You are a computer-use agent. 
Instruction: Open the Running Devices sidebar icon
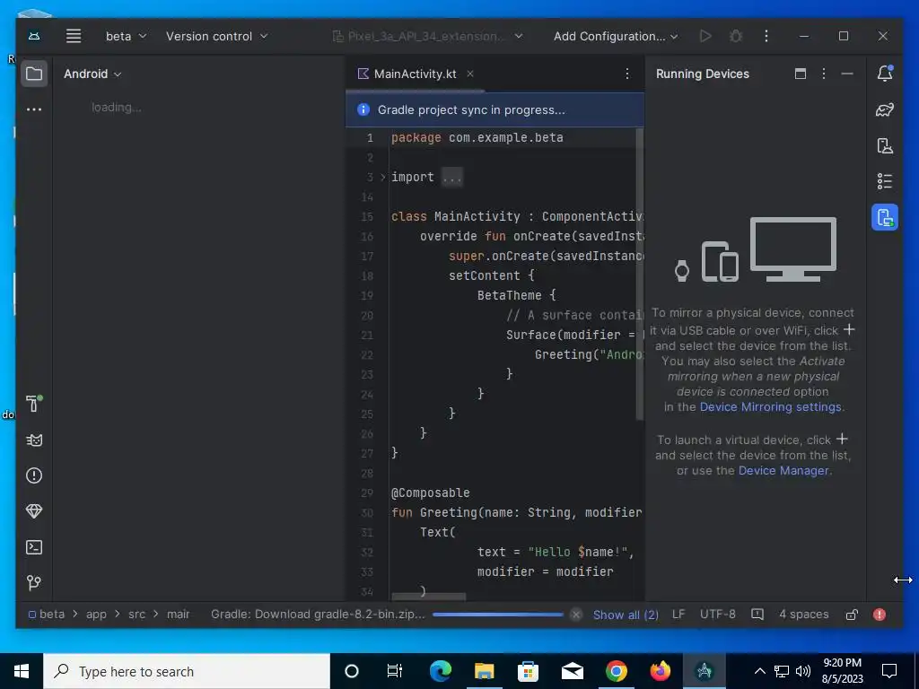[x=884, y=217]
